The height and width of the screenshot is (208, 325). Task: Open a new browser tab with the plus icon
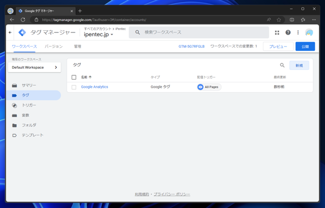[x=80, y=11]
